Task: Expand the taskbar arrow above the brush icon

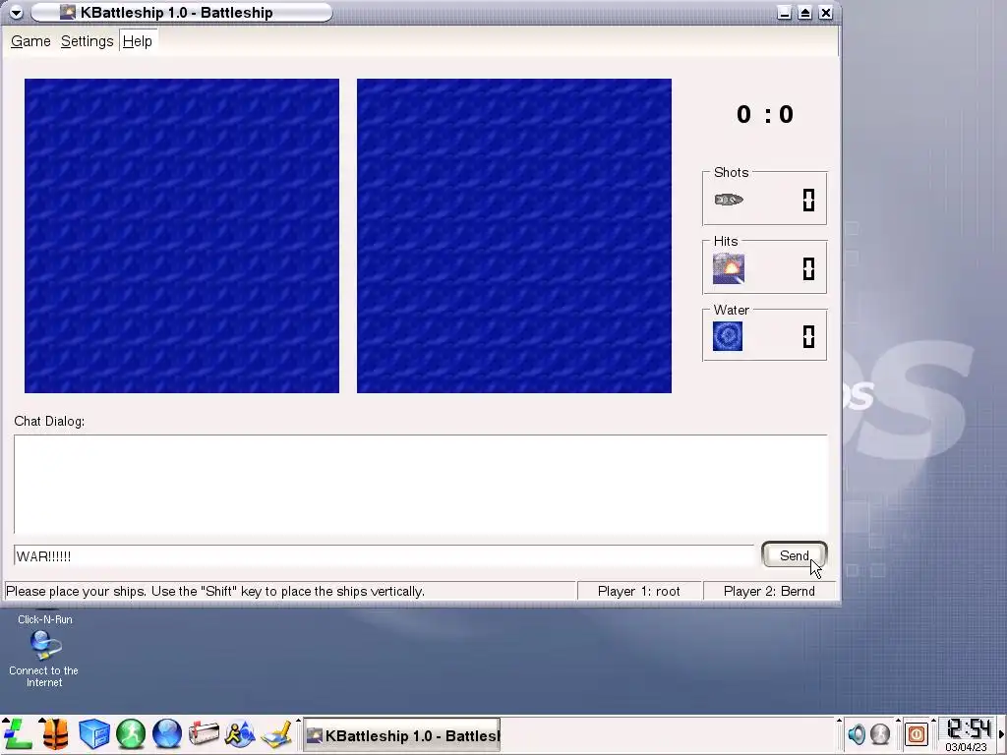Action: (298, 721)
